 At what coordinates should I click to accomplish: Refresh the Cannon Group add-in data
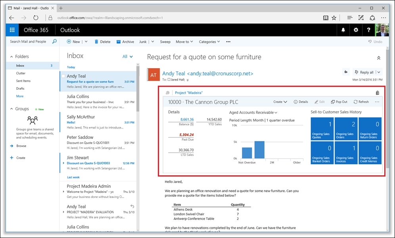(x=361, y=102)
